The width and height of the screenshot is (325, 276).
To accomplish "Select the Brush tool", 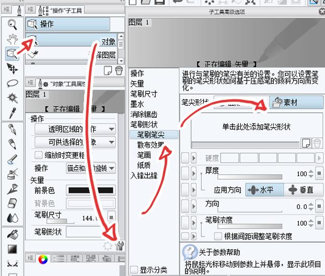I will coord(12,159).
